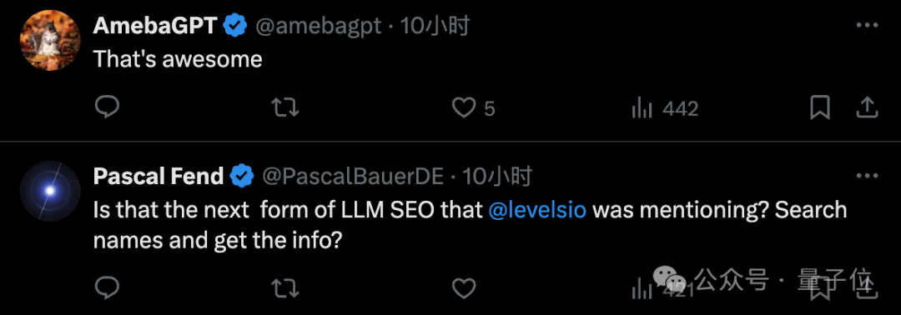Retweet Pascal Fend's LLM SEO tweet

coord(285,288)
